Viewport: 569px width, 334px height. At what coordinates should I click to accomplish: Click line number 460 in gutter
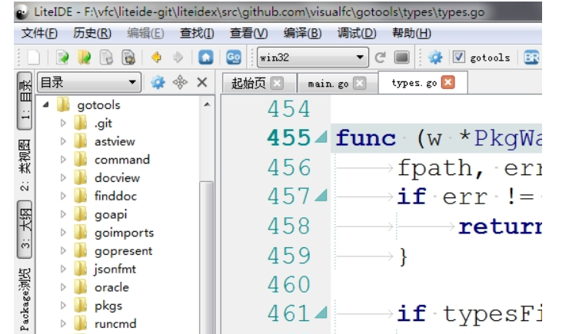click(x=289, y=284)
